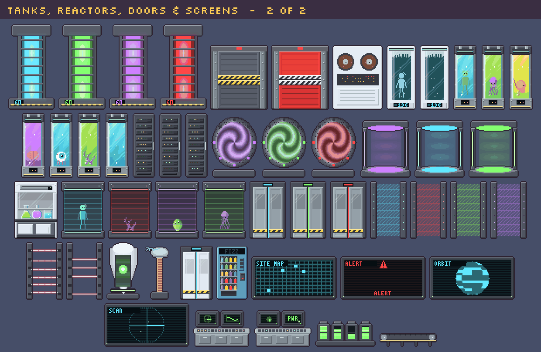Select the sliding door with green indicator

[x=308, y=210]
